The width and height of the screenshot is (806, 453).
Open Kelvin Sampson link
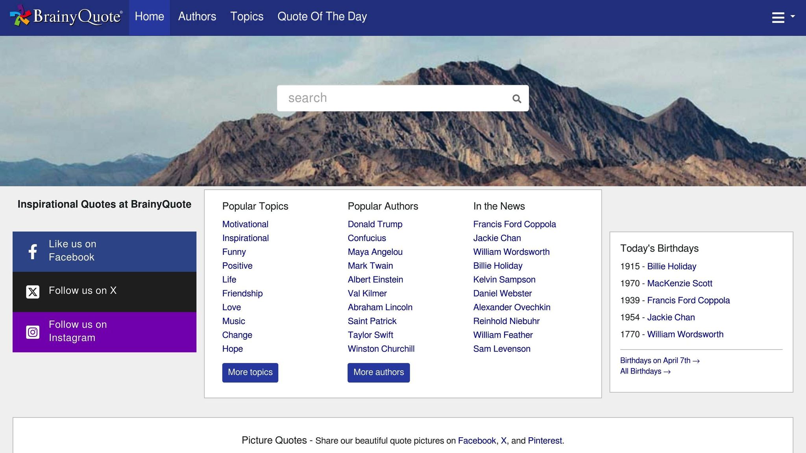pos(504,280)
